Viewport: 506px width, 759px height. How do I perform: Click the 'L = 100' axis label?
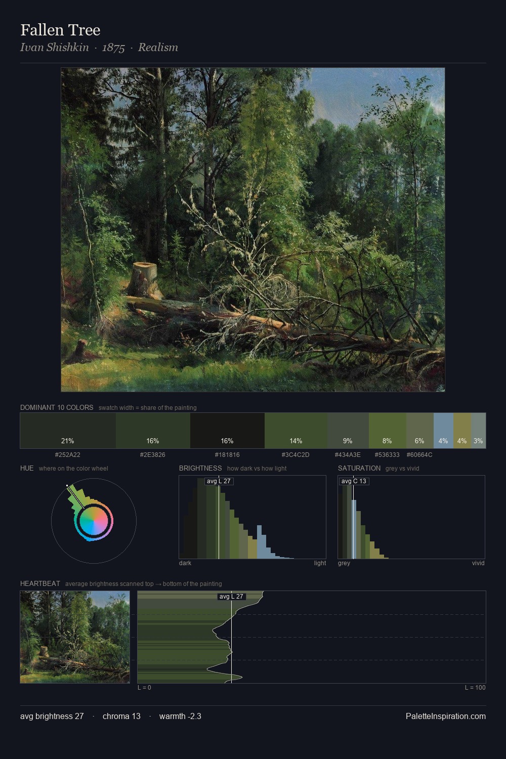(x=475, y=688)
